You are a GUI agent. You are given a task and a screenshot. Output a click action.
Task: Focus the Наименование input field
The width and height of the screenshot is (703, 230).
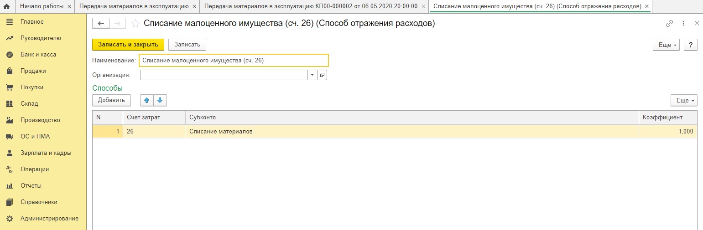click(234, 60)
